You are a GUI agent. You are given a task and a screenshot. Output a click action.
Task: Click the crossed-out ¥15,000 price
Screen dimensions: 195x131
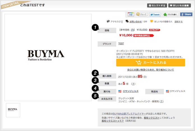(x=142, y=30)
